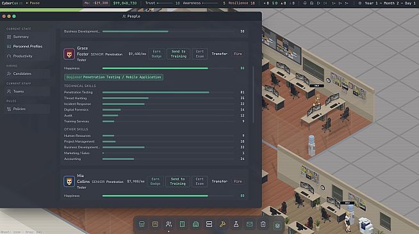Transfer Grace Foster
Screen dimensions: 419x234
[220, 54]
